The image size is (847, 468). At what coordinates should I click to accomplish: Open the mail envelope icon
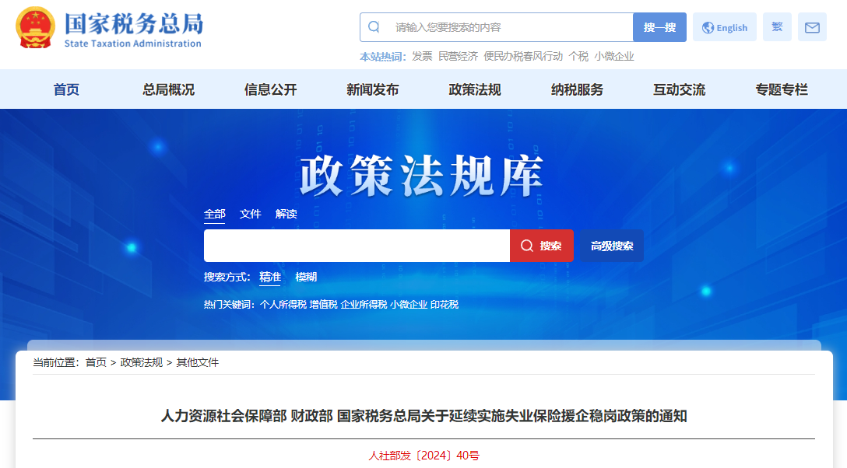[x=812, y=27]
